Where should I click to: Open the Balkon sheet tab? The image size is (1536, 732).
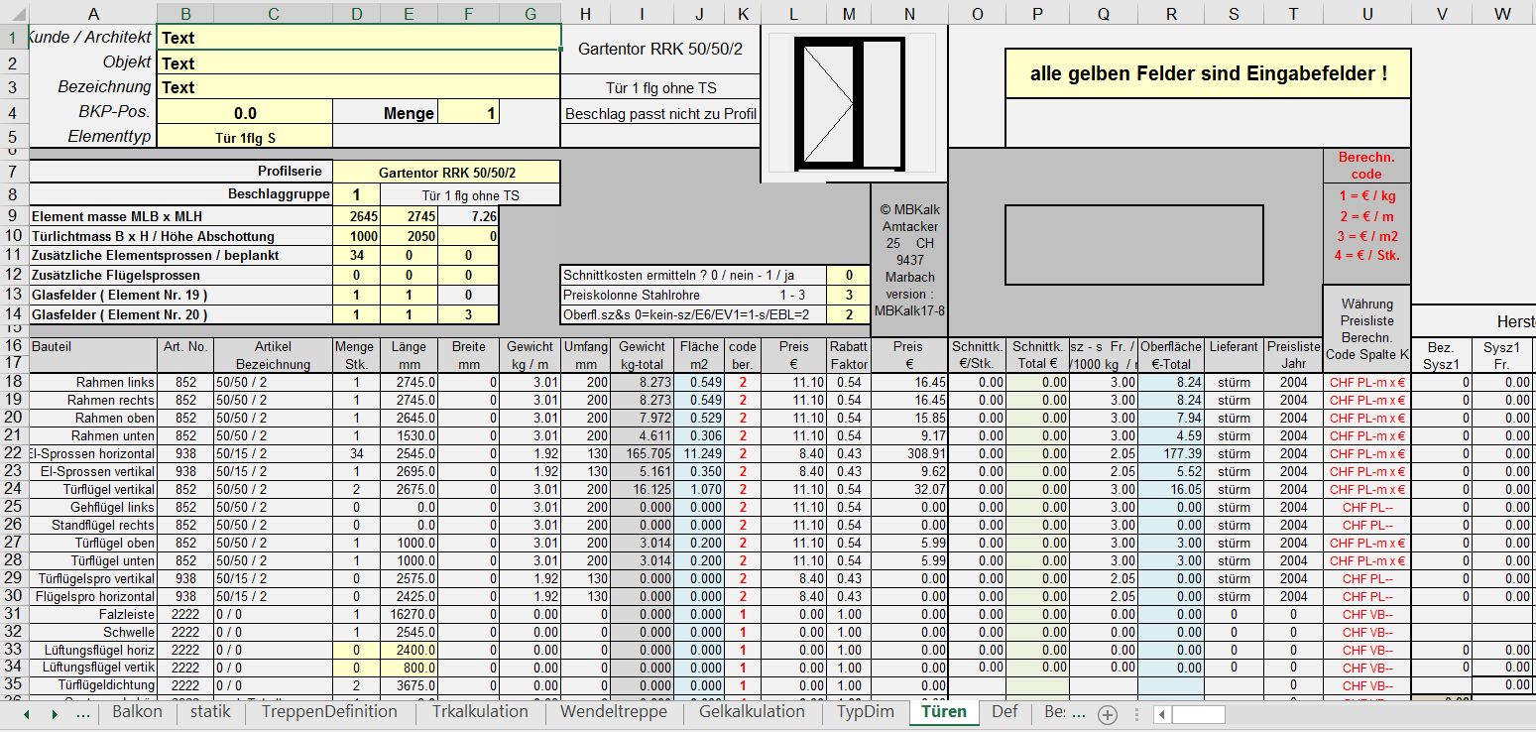(x=137, y=712)
